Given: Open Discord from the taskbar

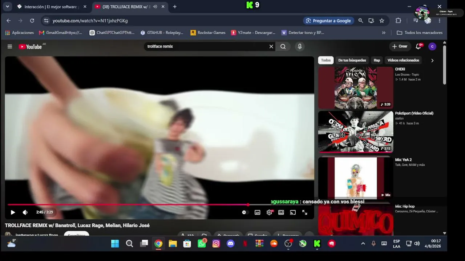Looking at the screenshot, I should (230, 244).
